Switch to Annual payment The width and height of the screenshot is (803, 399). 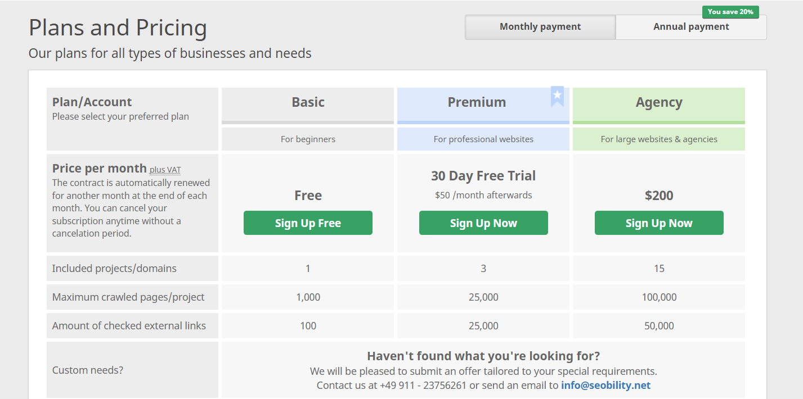click(x=691, y=26)
